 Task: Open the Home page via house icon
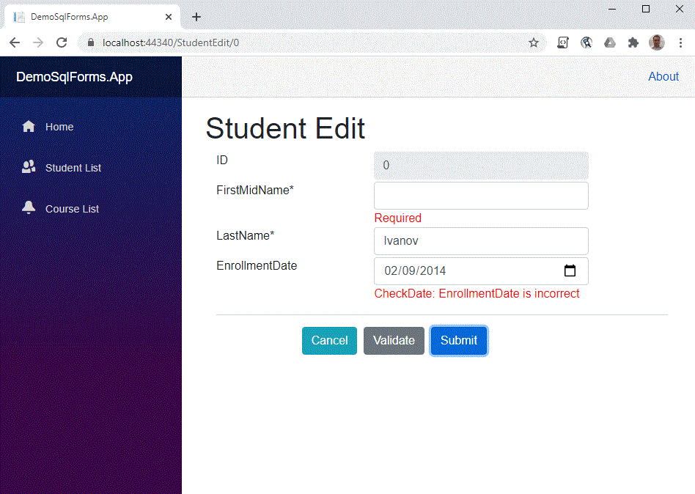[x=29, y=127]
